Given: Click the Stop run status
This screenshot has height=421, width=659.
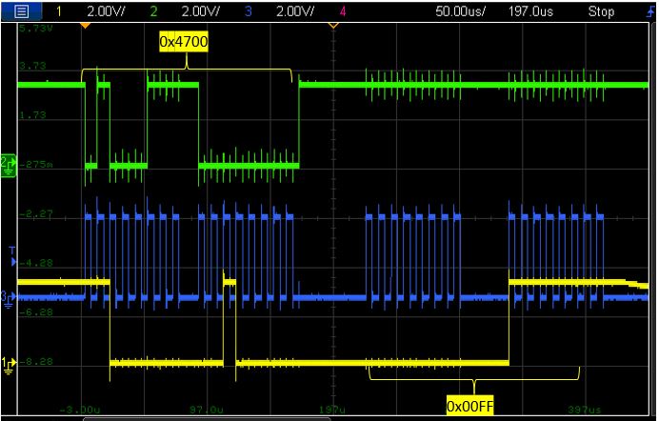Looking at the screenshot, I should (601, 11).
